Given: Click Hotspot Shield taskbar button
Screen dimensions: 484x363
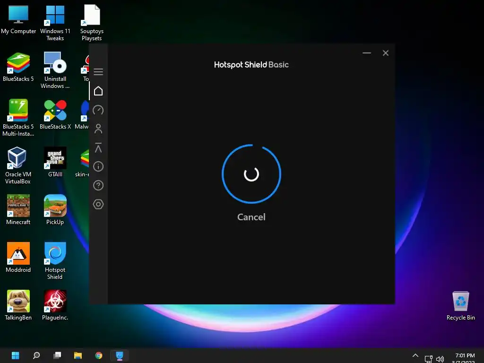Looking at the screenshot, I should click(120, 355).
